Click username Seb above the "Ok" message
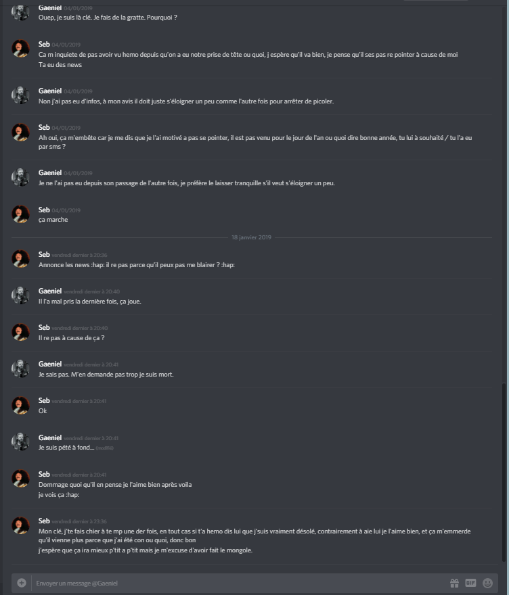 (44, 401)
